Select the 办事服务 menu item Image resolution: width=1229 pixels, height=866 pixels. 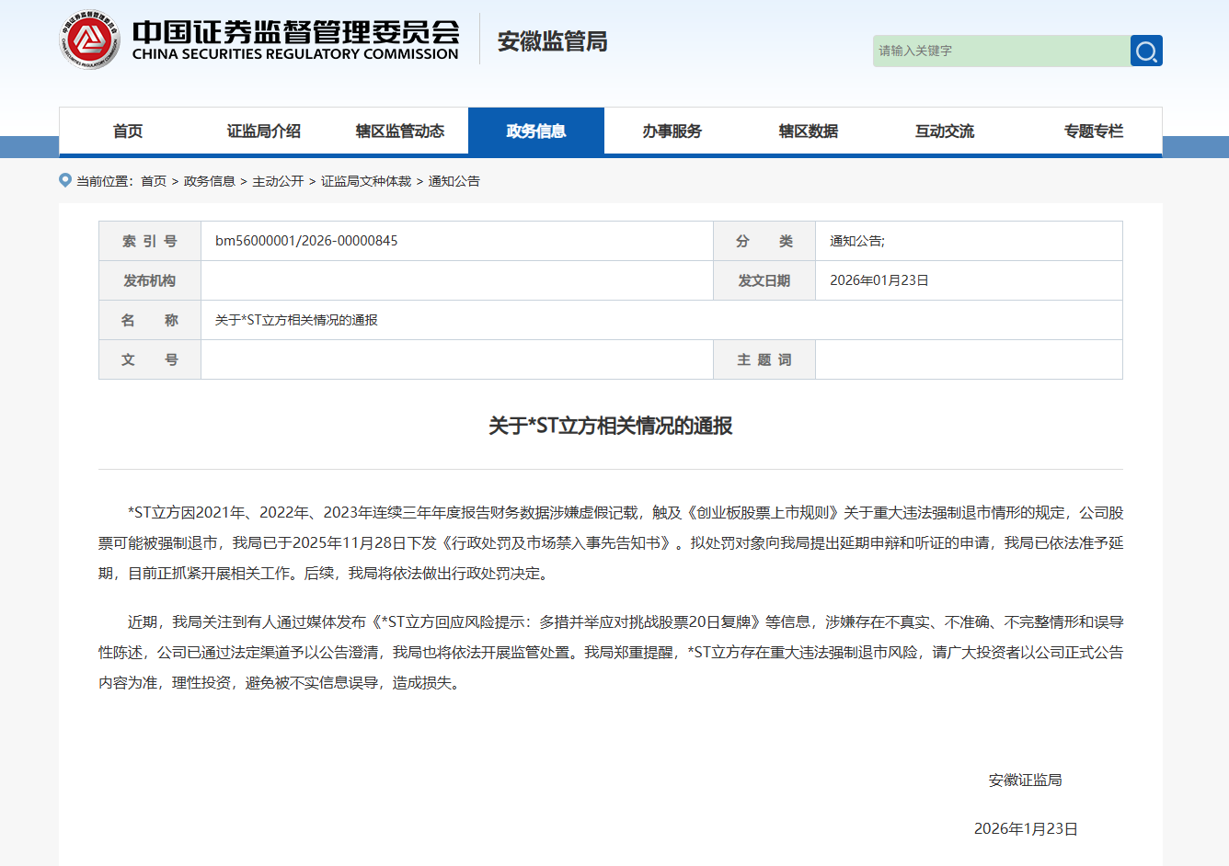(x=672, y=131)
